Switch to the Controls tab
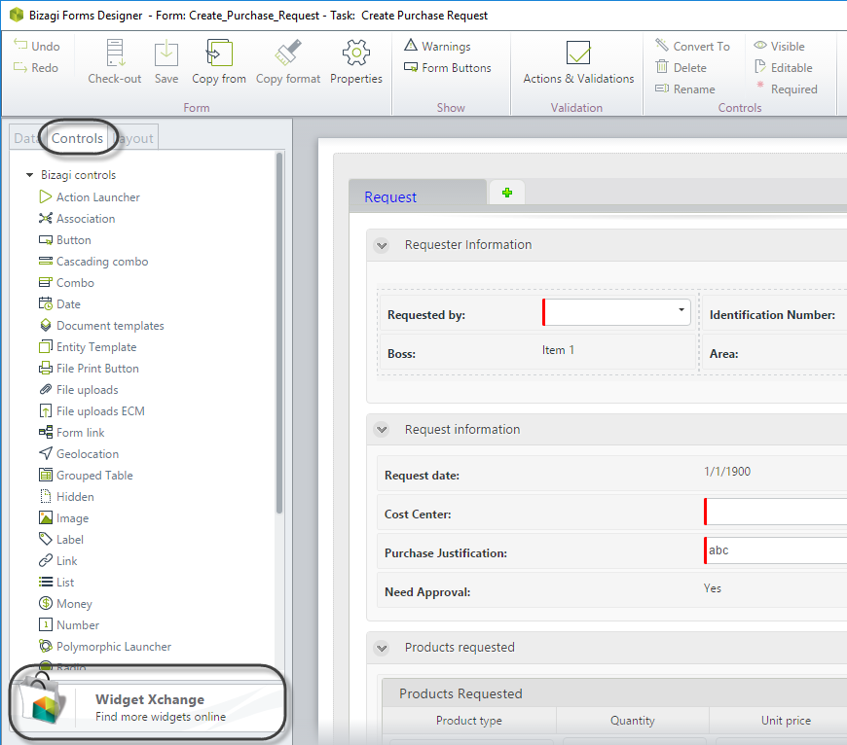This screenshot has height=745, width=847. point(77,139)
